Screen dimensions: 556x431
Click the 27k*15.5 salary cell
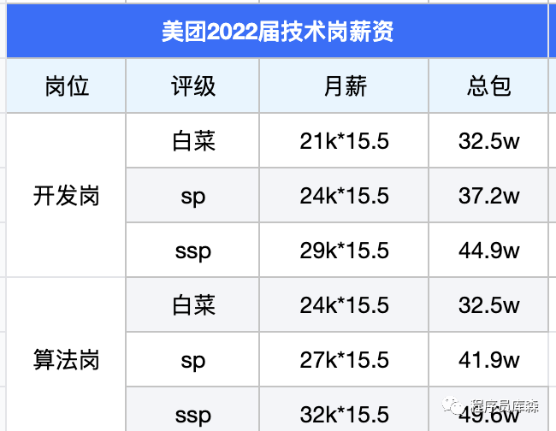pyautogui.click(x=345, y=360)
